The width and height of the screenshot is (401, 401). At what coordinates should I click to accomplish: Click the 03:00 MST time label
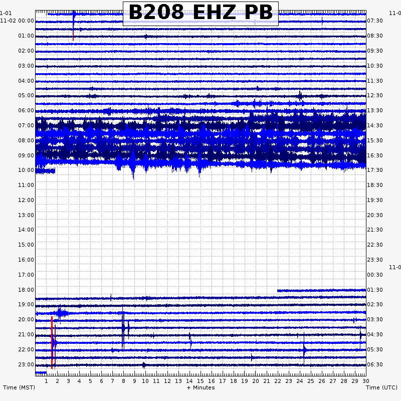pyautogui.click(x=26, y=66)
